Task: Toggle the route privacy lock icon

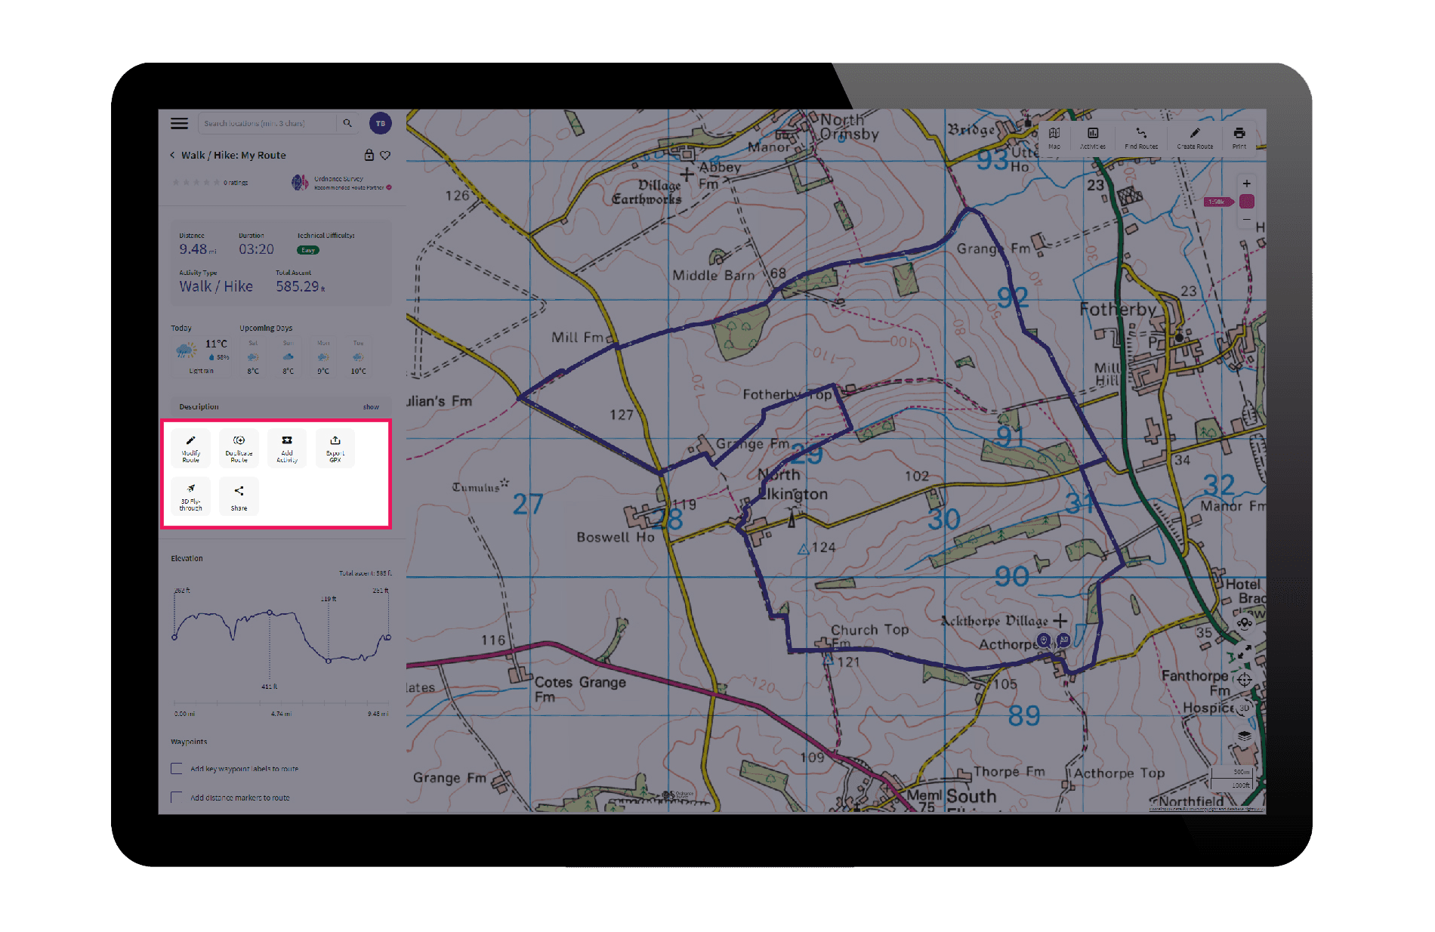Action: coord(369,155)
